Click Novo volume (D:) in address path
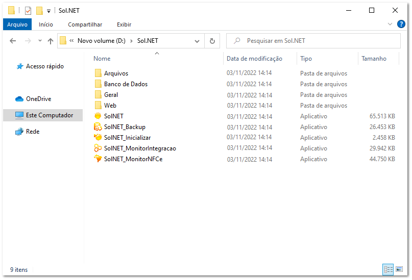412x280 pixels. tap(102, 41)
